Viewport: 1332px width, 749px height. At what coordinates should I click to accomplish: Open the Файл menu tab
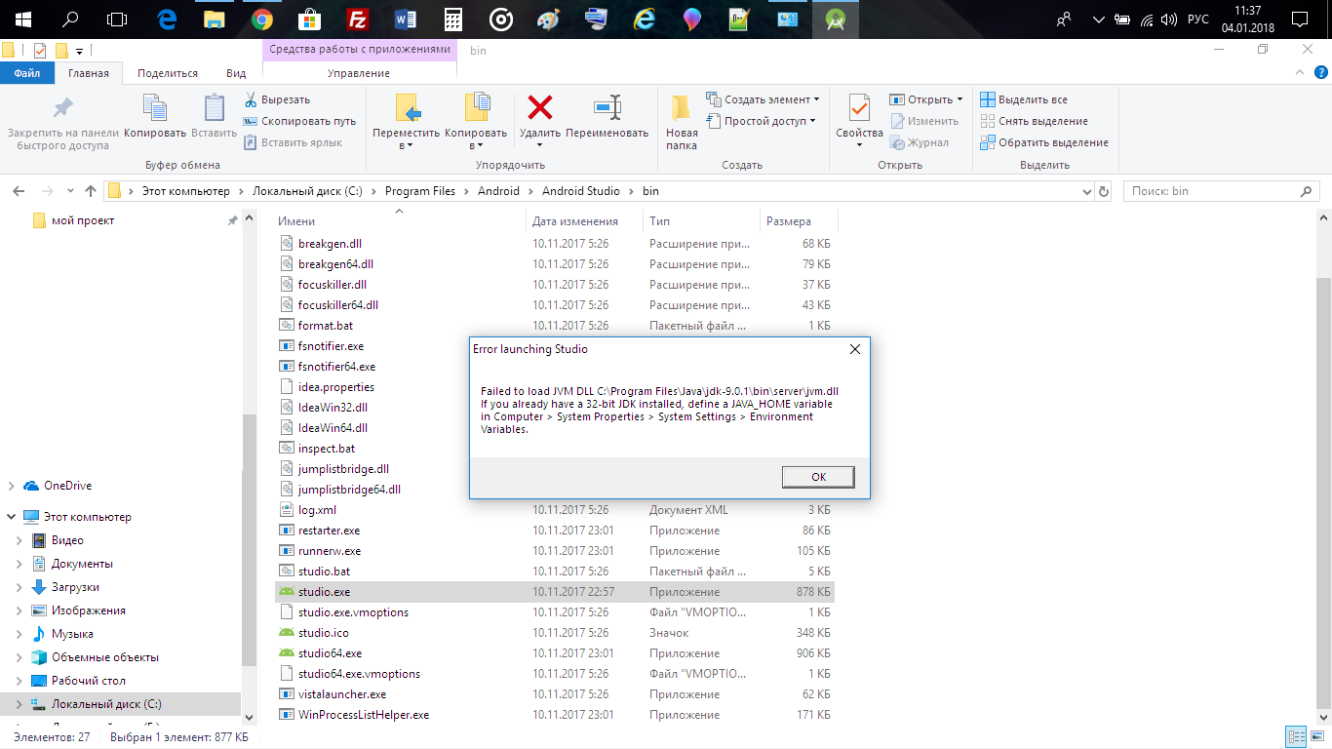(27, 73)
